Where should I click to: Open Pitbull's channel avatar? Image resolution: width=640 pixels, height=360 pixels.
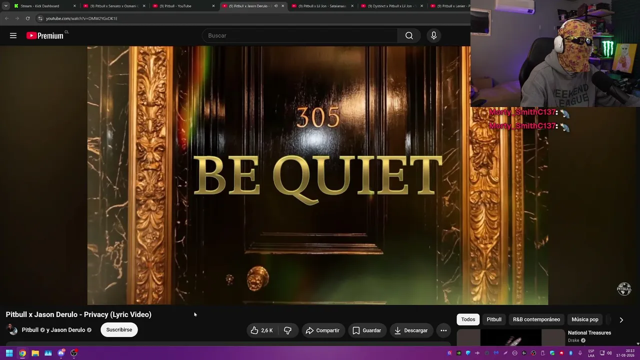(x=12, y=330)
